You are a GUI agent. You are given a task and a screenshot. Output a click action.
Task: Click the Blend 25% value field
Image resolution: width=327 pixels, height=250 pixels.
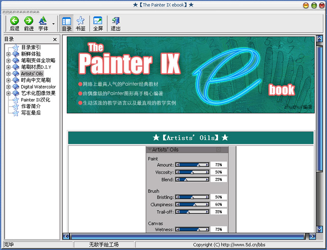click(218, 179)
